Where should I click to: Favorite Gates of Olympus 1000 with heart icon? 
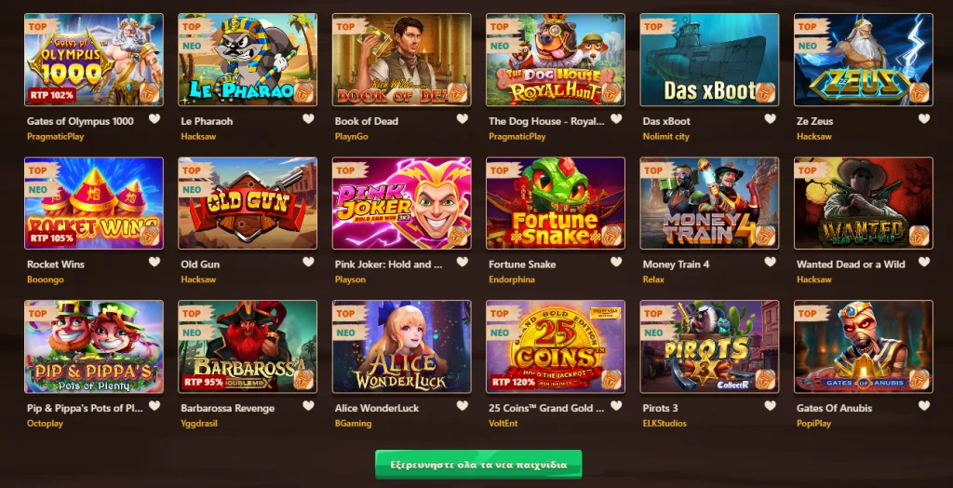click(x=154, y=118)
